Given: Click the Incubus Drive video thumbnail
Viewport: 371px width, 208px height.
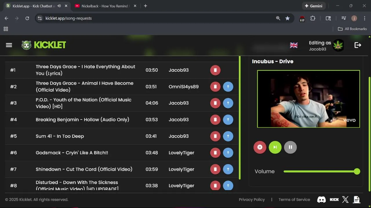Looking at the screenshot, I should pos(308,99).
